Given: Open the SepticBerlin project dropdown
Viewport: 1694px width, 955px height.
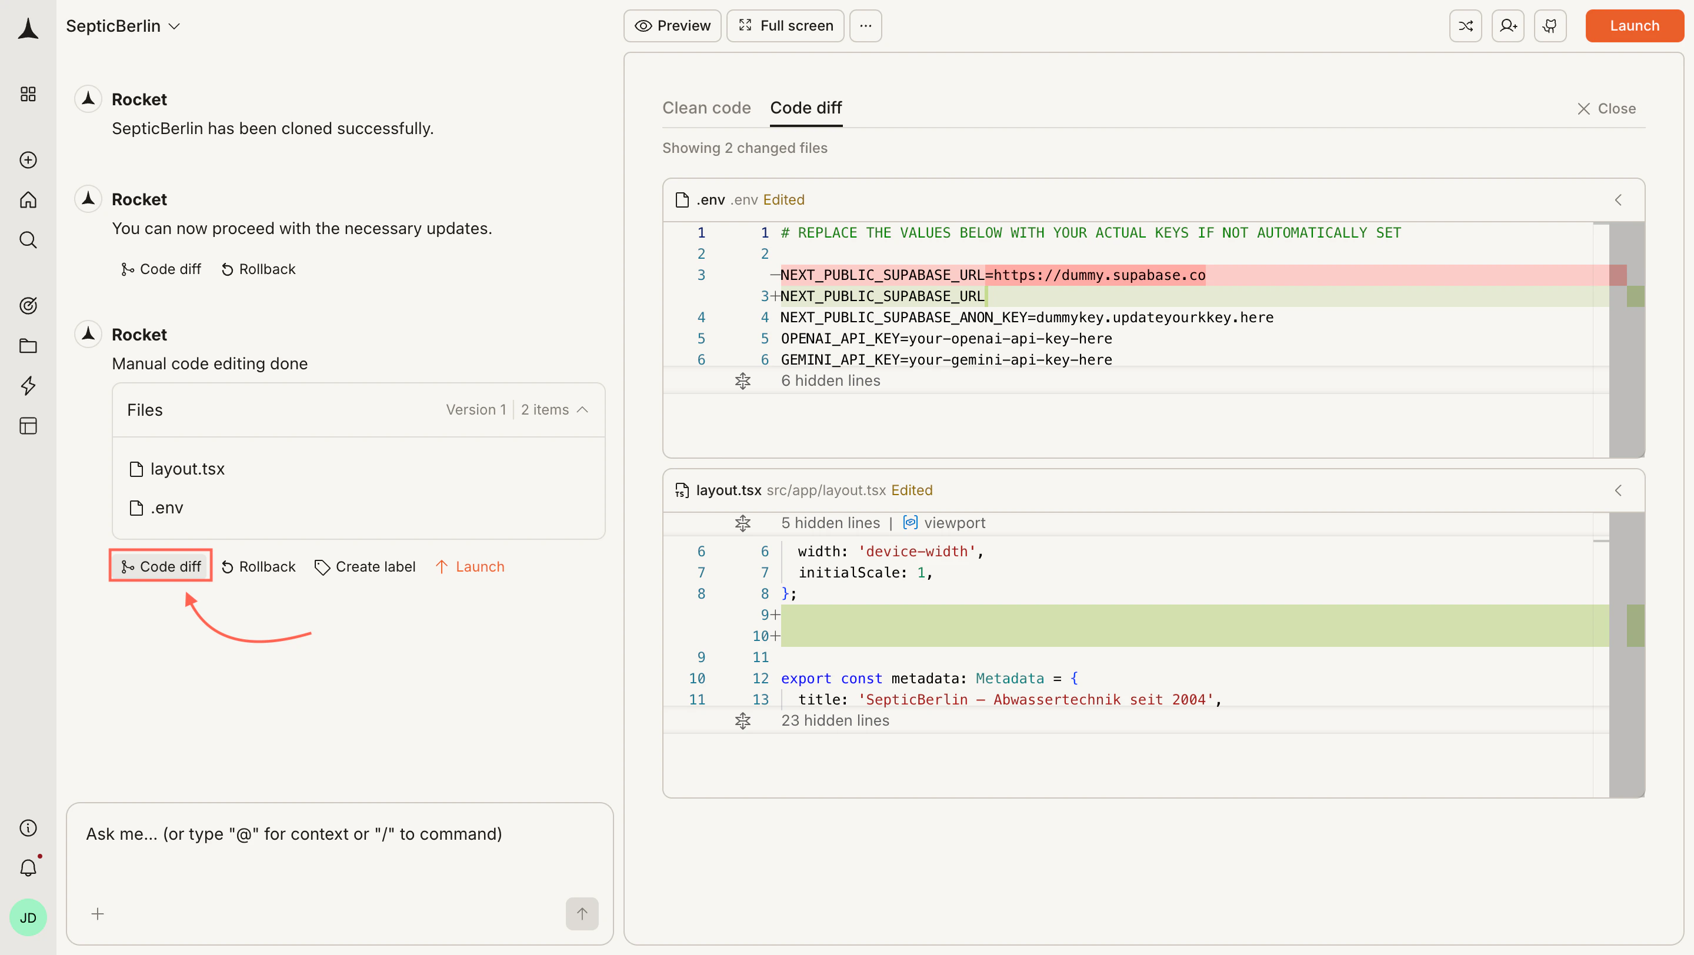Looking at the screenshot, I should tap(122, 26).
